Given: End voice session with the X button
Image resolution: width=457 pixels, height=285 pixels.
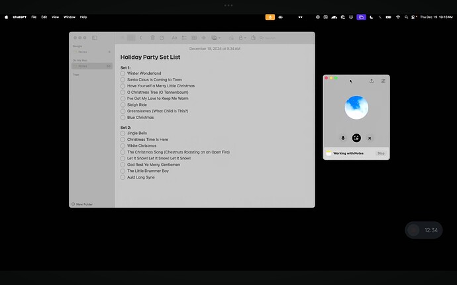Looking at the screenshot, I should (x=370, y=138).
